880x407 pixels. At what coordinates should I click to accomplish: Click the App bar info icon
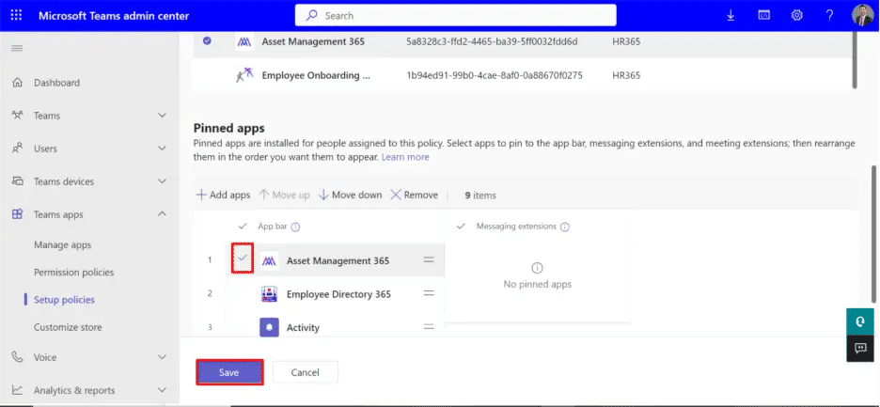(295, 227)
